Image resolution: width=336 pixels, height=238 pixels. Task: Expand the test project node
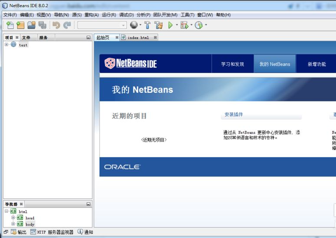(7, 44)
